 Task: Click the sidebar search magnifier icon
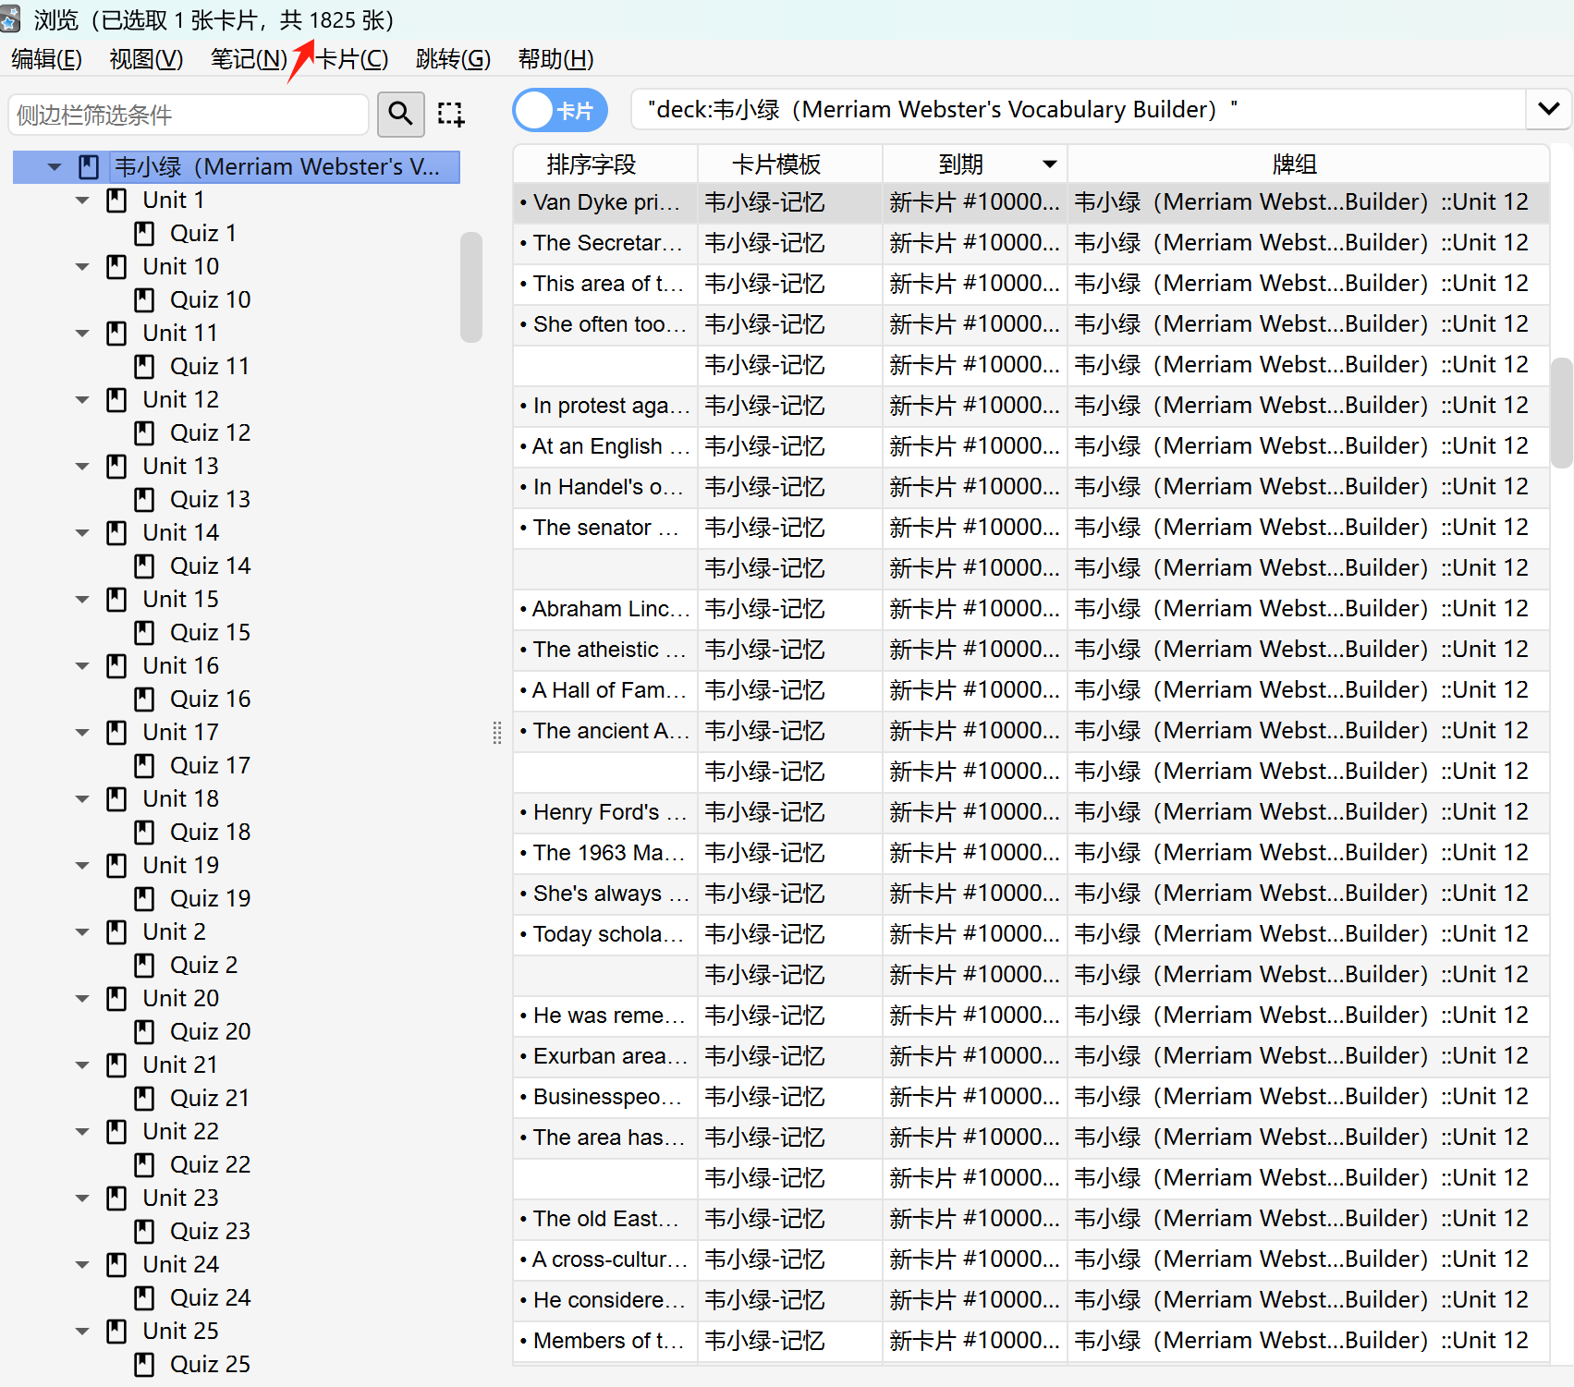[x=400, y=114]
